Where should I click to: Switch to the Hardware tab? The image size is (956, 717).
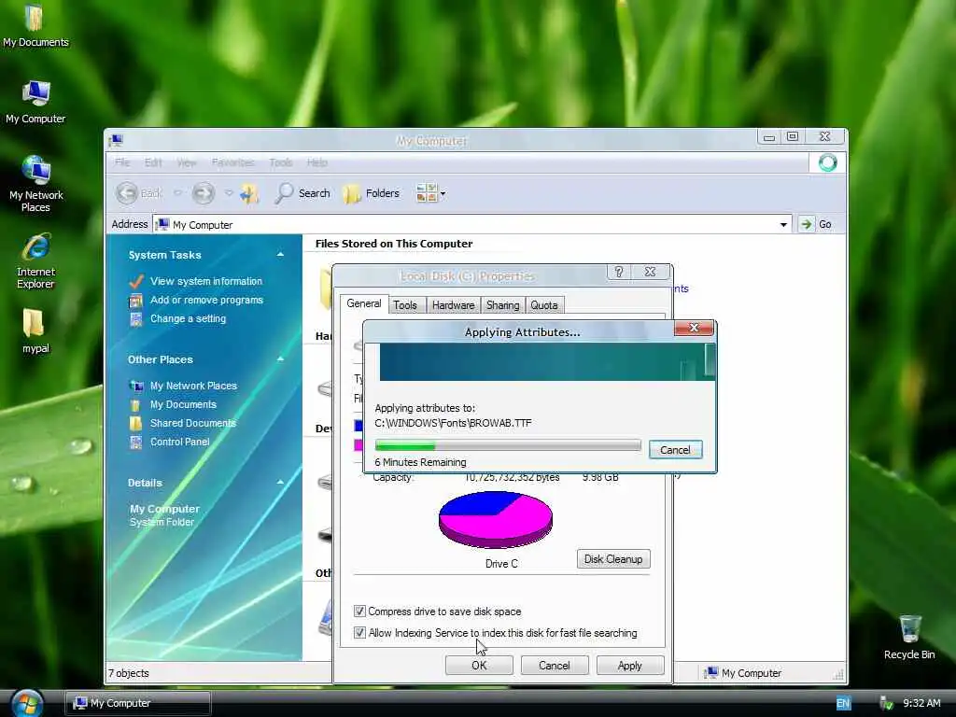[453, 305]
